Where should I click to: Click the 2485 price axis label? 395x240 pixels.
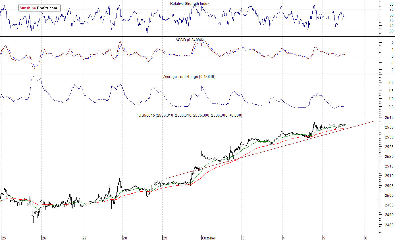pyautogui.click(x=390, y=225)
